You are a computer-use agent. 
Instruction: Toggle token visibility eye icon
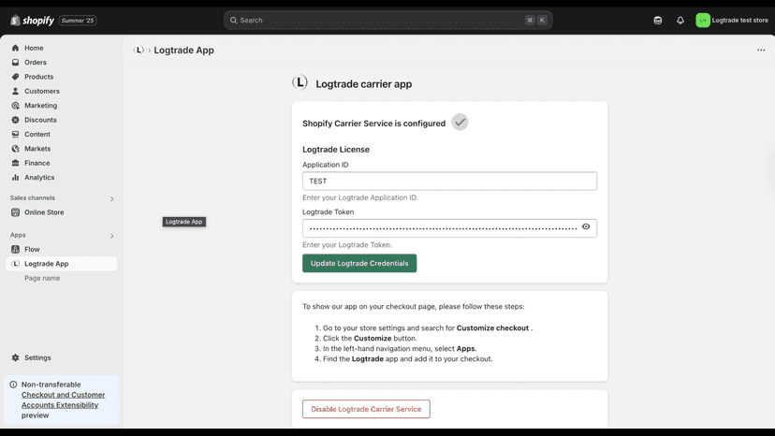(586, 226)
